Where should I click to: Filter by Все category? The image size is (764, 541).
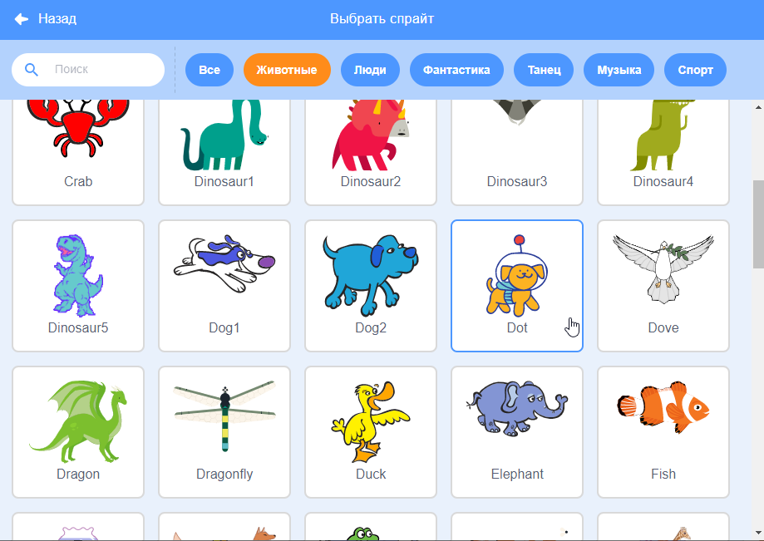[x=209, y=70]
